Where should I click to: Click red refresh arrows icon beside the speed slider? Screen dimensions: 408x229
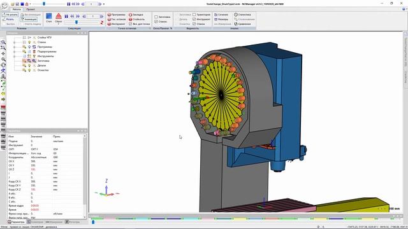(102, 23)
